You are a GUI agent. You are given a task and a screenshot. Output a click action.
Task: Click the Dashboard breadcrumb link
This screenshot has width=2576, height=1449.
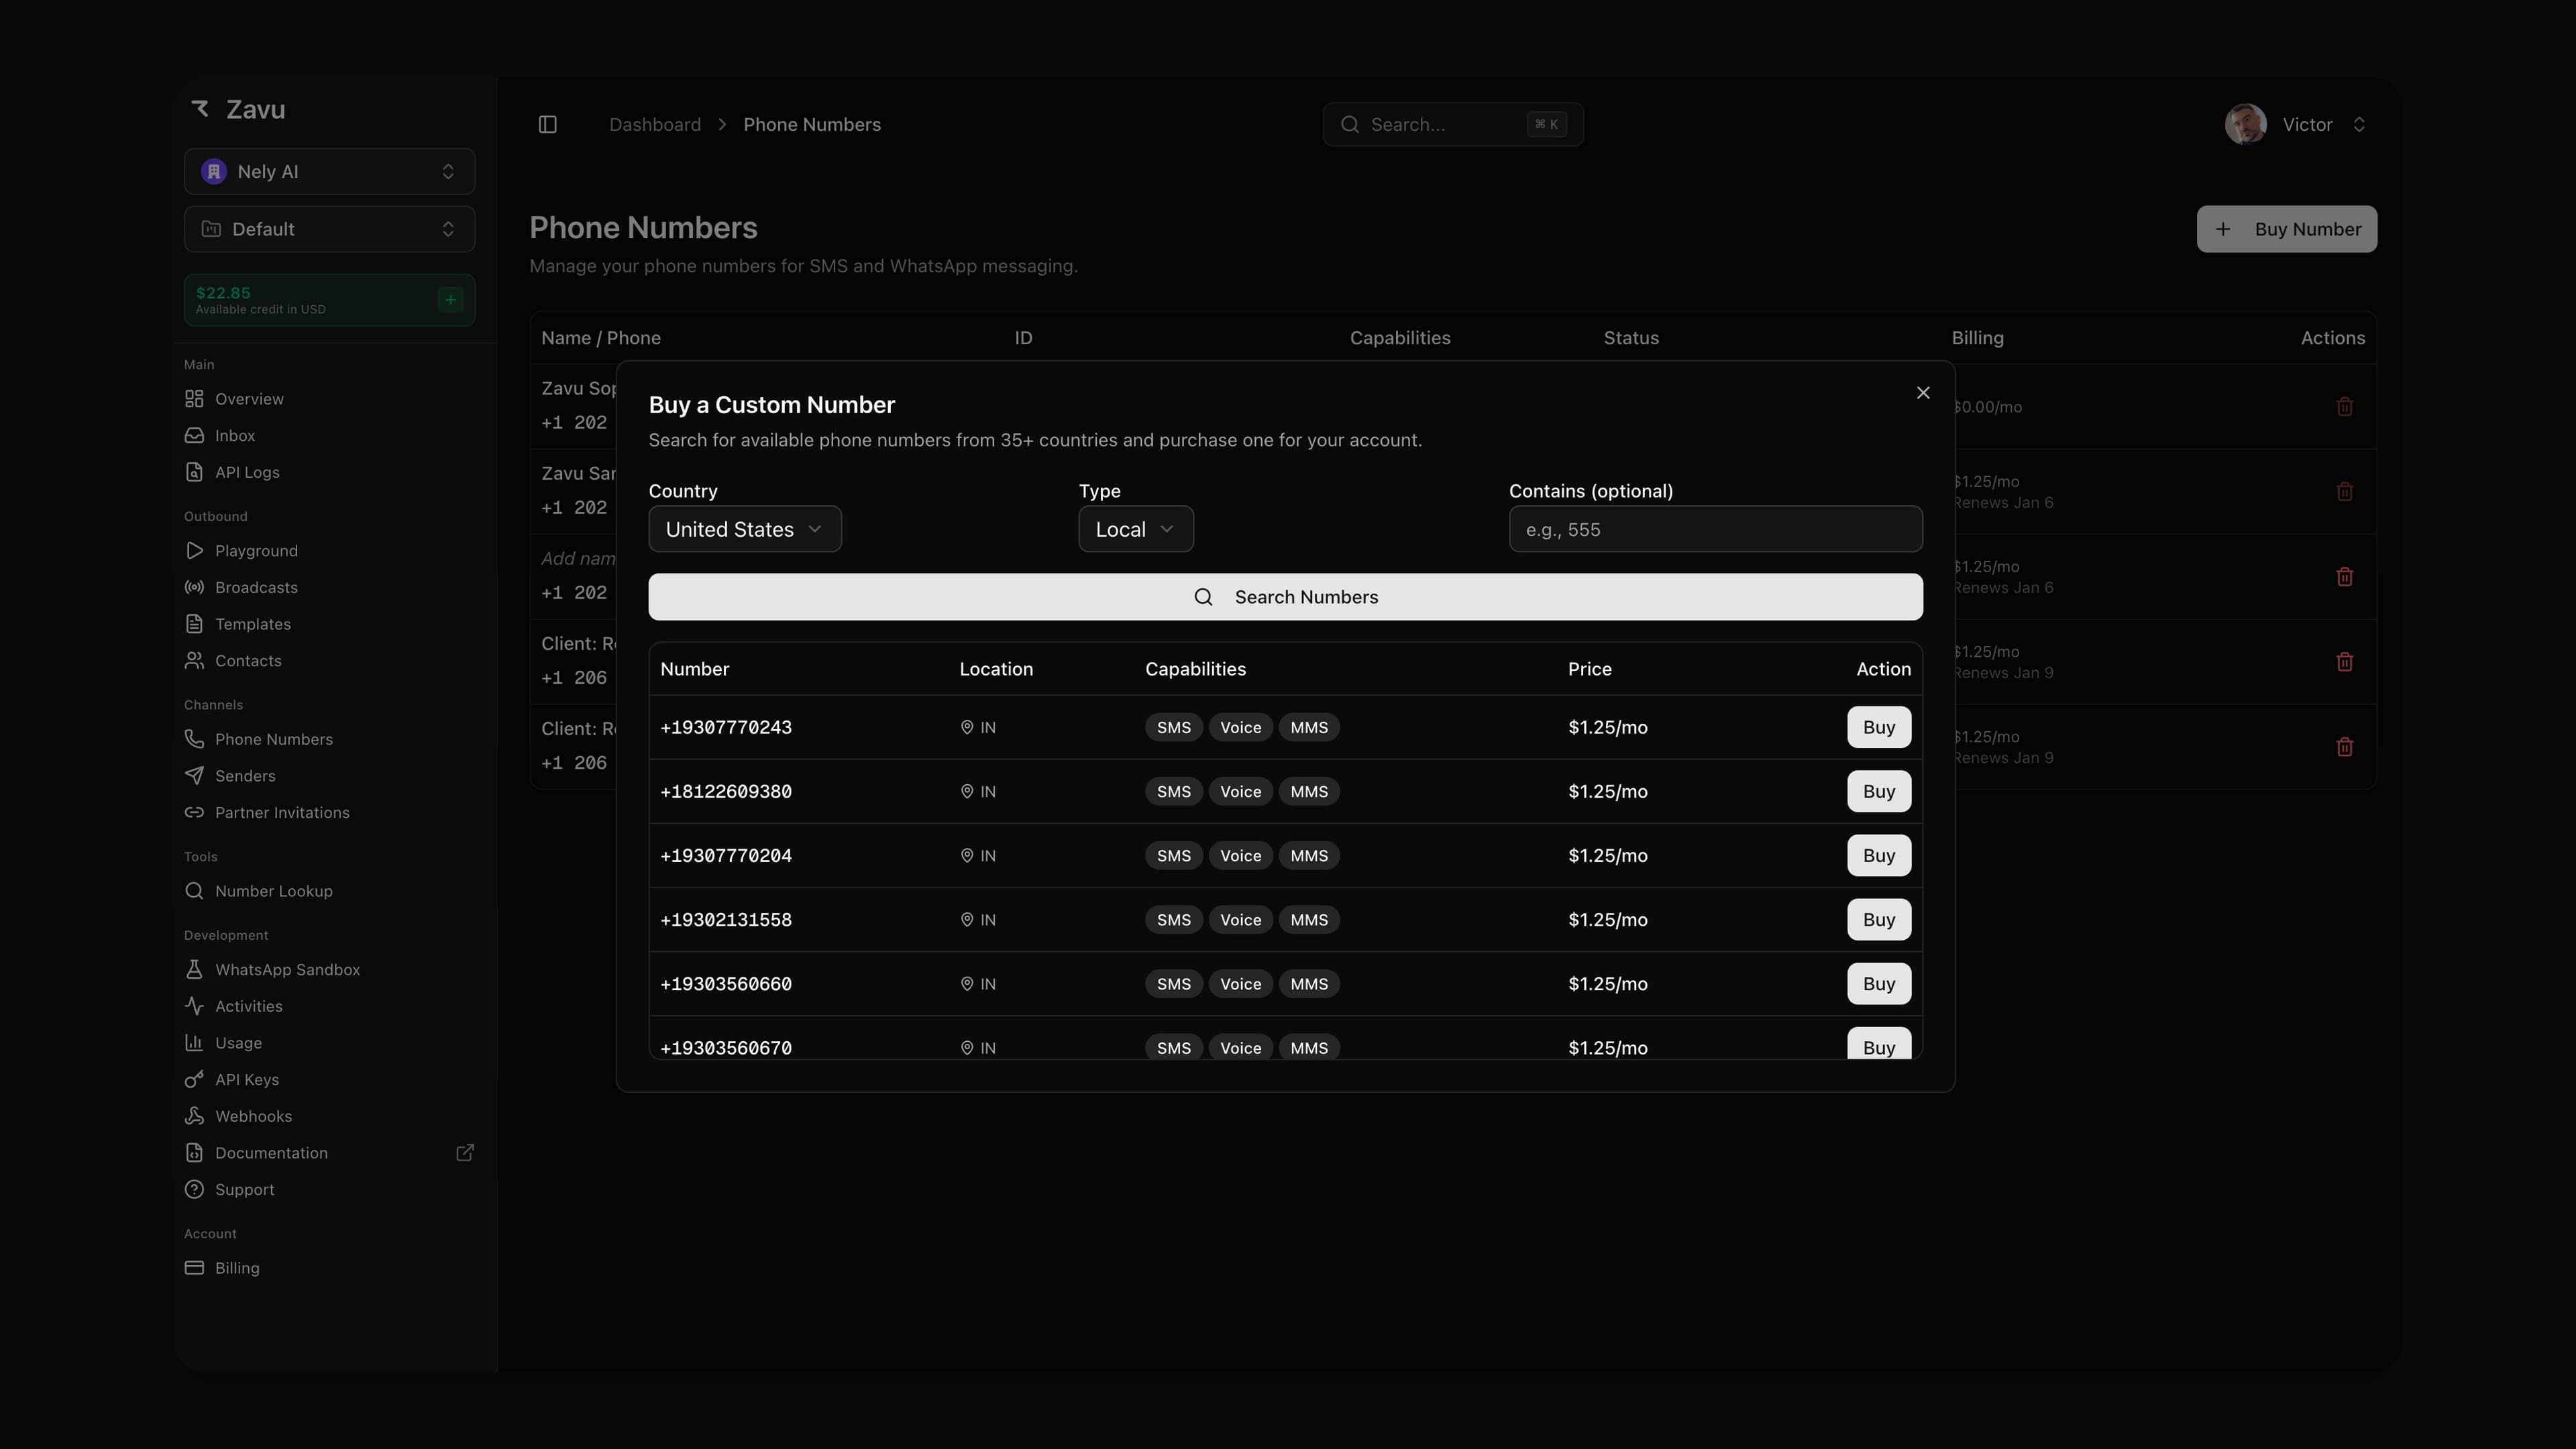tap(654, 125)
